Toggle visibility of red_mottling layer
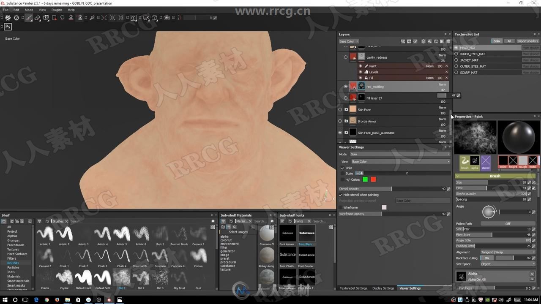The image size is (541, 304). 346,87
